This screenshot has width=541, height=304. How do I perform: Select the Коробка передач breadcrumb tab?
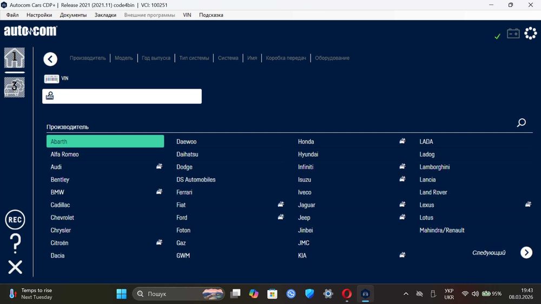(286, 58)
